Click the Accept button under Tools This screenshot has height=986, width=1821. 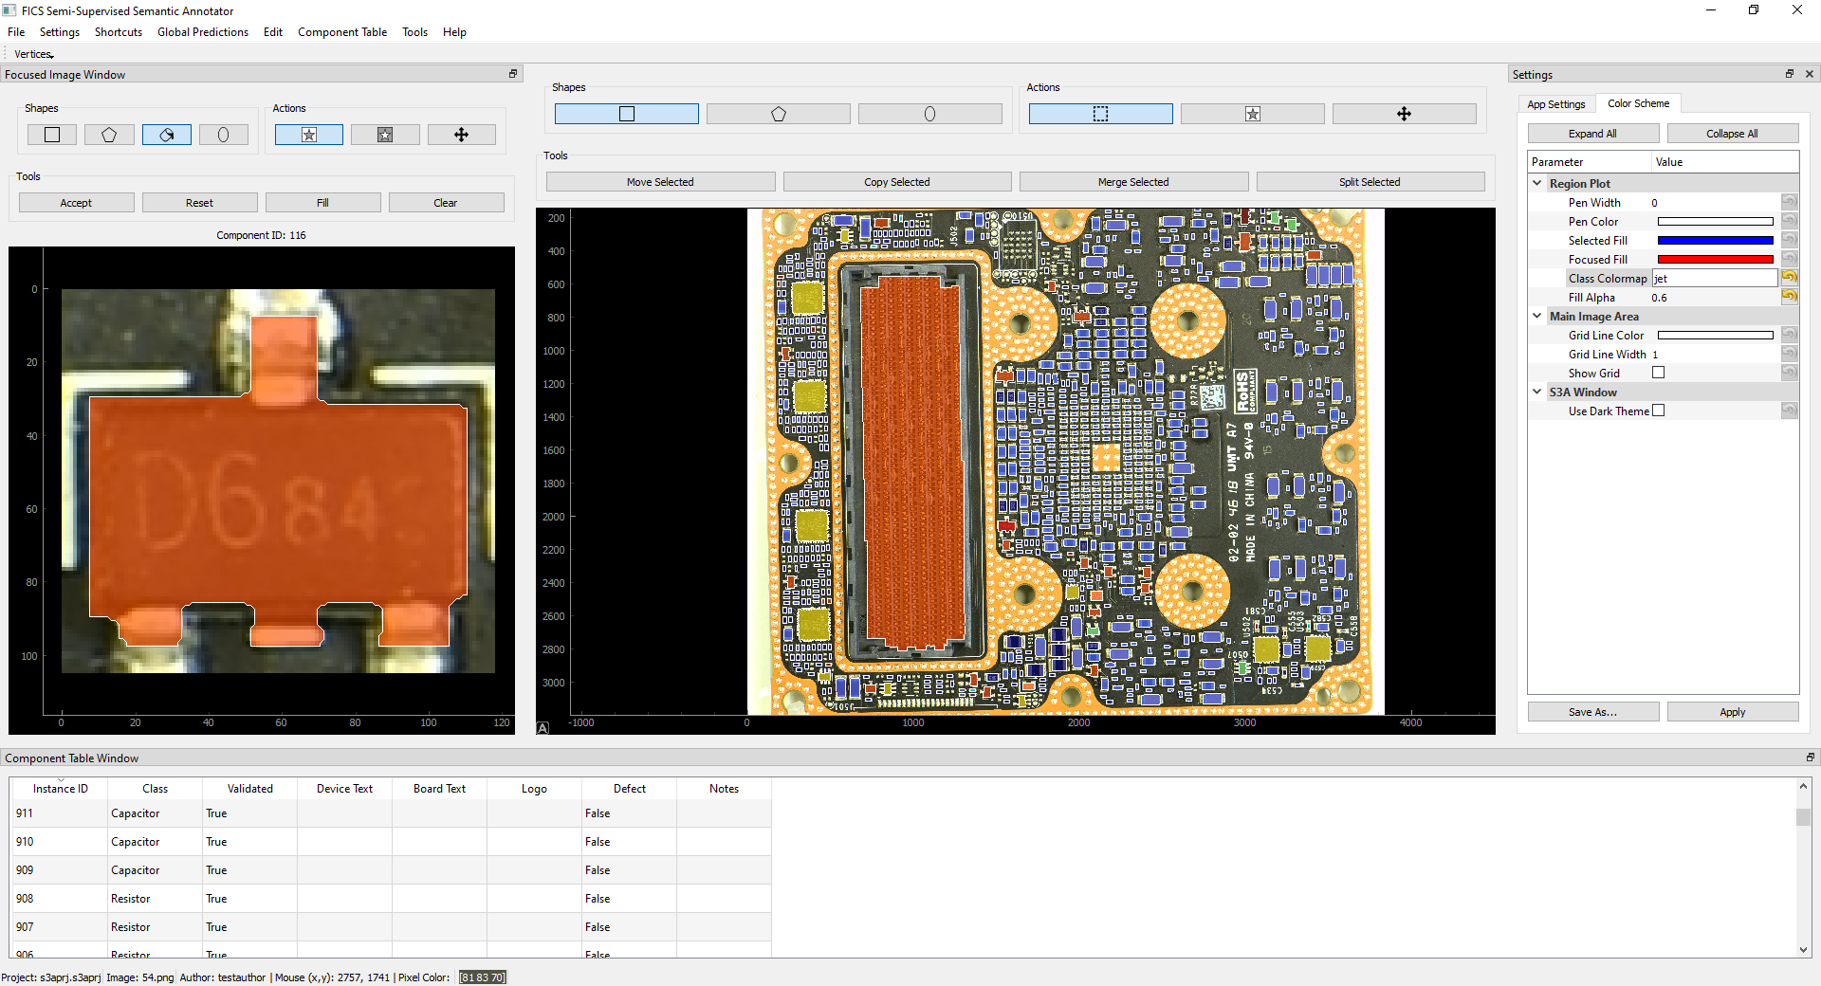tap(76, 202)
